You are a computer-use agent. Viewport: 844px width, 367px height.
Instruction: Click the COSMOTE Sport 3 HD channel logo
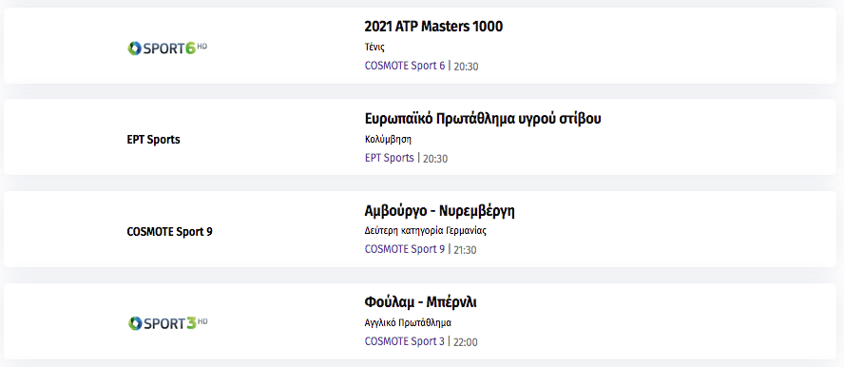167,323
